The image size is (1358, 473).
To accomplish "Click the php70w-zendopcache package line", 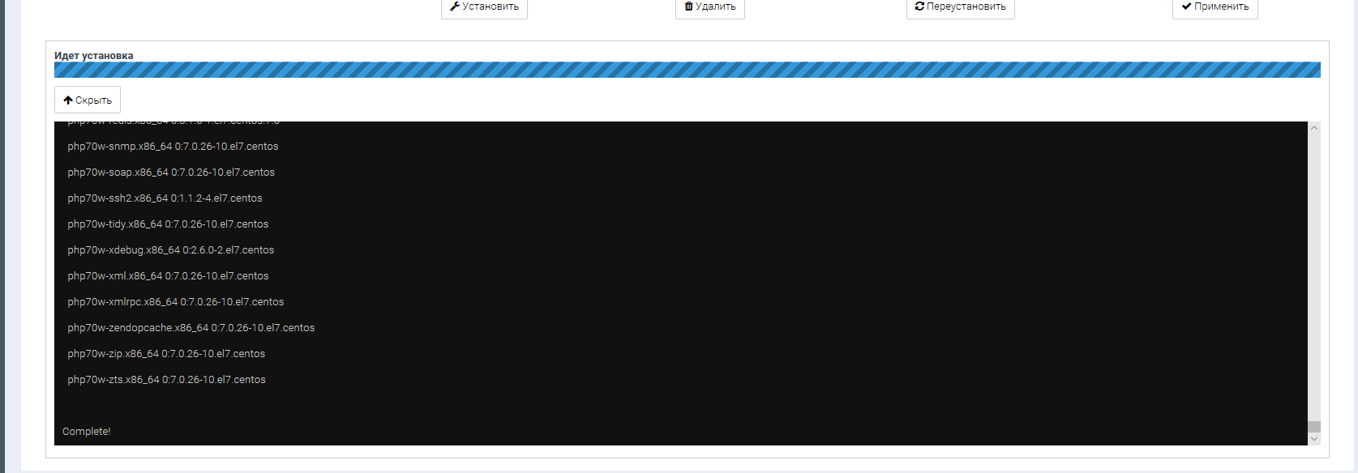I will tap(191, 328).
